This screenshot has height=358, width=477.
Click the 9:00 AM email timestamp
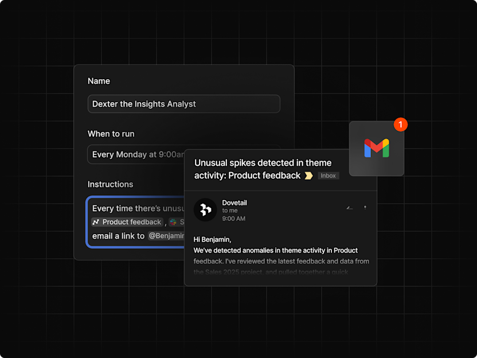pyautogui.click(x=234, y=219)
